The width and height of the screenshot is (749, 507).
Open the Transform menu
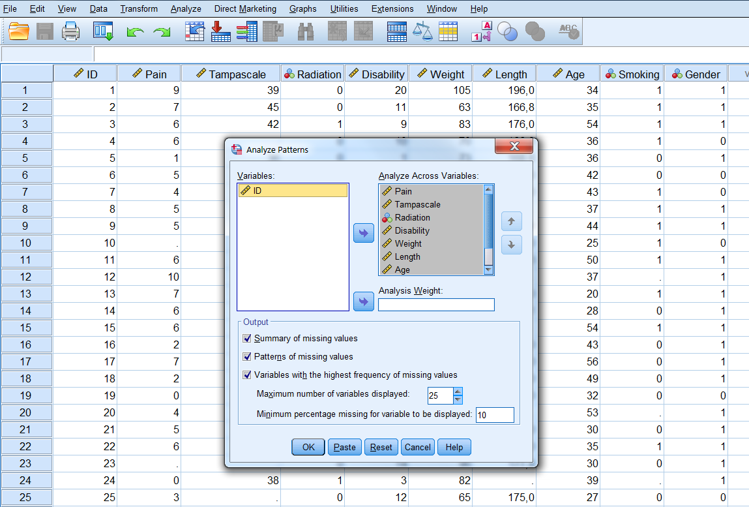139,8
